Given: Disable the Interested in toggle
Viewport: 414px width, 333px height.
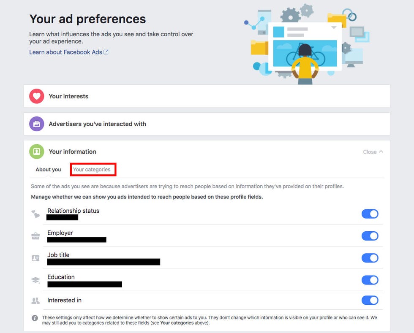Looking at the screenshot, I should point(370,300).
